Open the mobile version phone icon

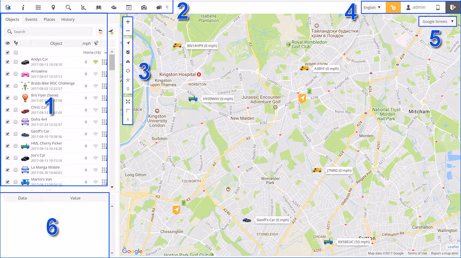[x=438, y=7]
